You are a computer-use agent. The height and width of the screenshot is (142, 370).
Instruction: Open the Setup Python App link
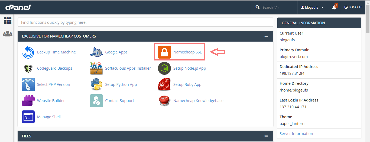121,84
